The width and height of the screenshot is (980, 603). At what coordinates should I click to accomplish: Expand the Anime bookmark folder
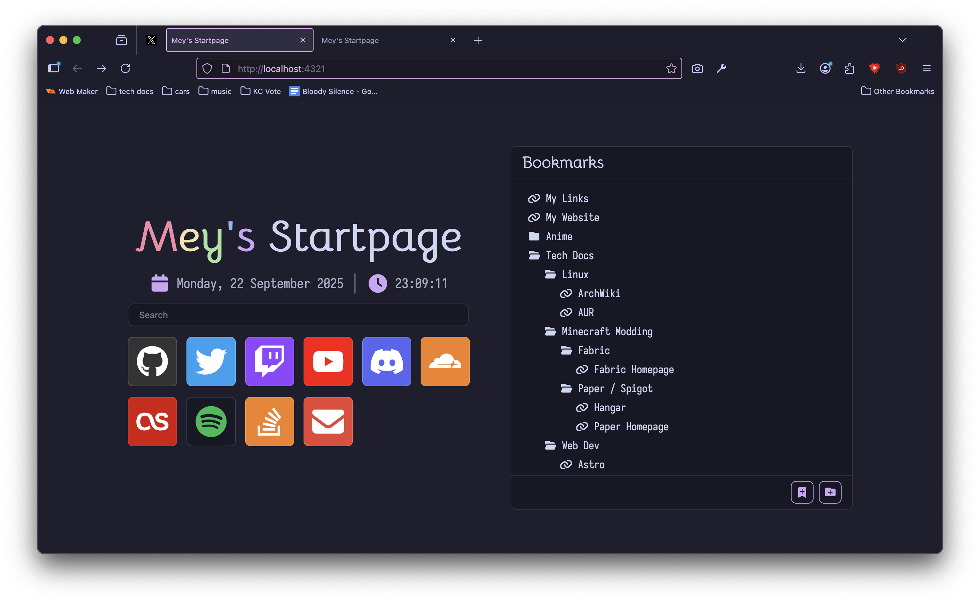pos(559,236)
